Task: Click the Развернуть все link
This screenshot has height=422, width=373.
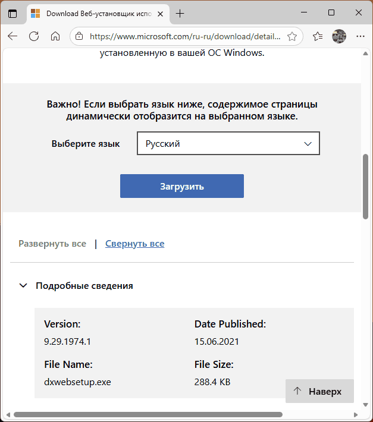Action: 52,244
